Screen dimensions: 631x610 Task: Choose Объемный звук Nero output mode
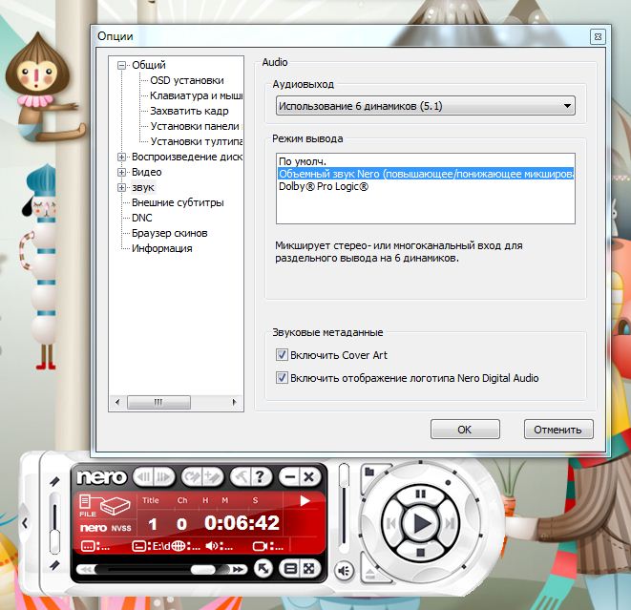[x=426, y=174]
